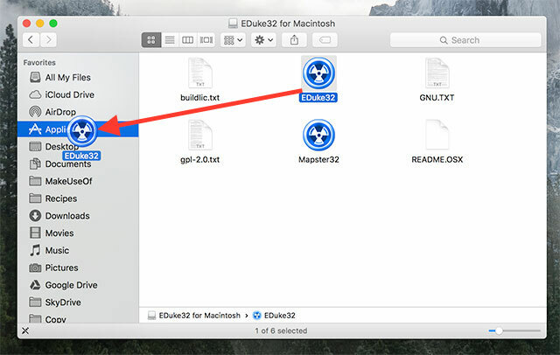
Task: Select the EDuke32 application icon
Action: click(318, 73)
